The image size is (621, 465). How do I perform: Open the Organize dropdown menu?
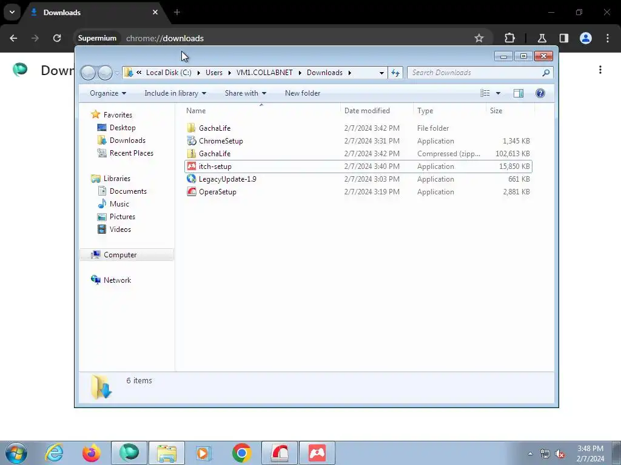(x=108, y=93)
